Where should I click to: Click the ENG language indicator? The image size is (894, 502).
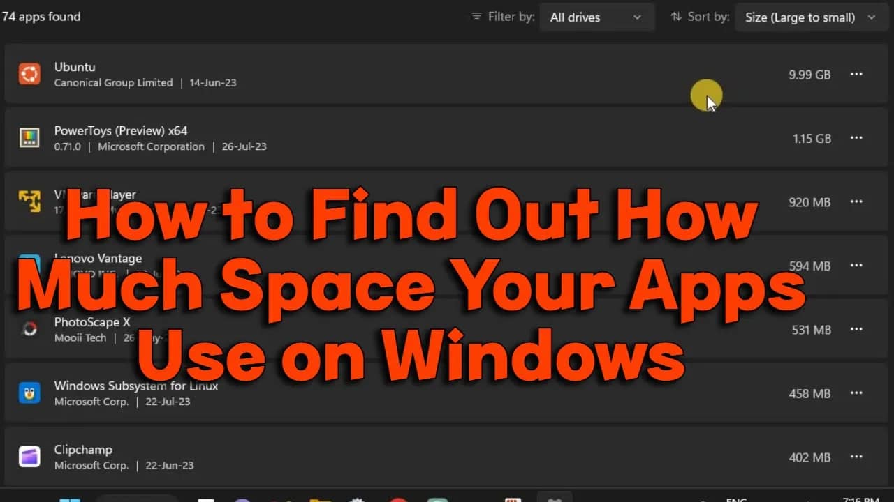(x=737, y=500)
